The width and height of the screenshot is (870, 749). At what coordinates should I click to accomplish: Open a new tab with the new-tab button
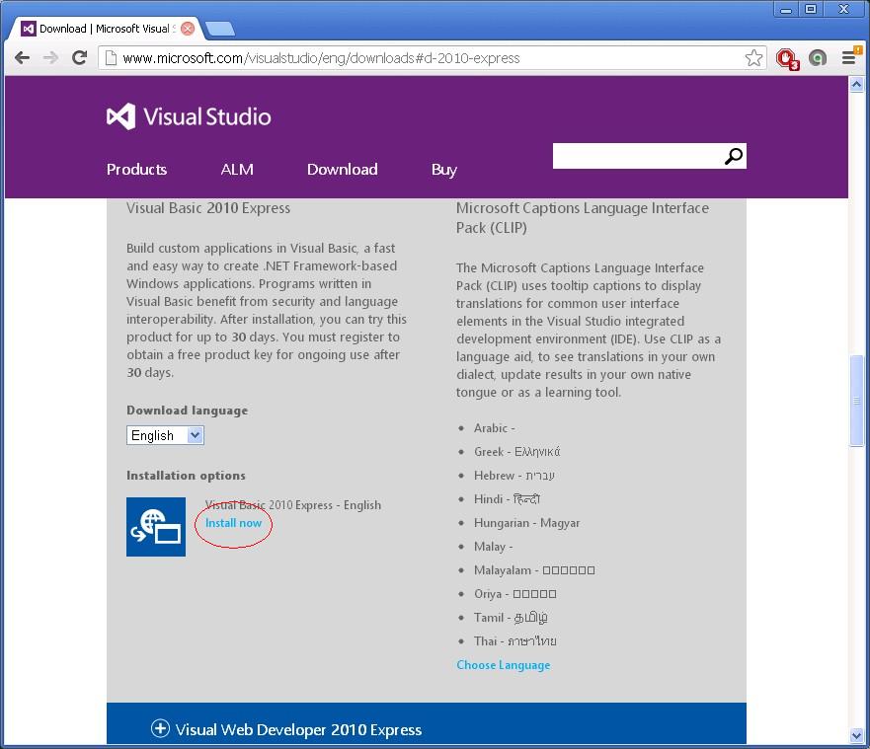tap(219, 29)
